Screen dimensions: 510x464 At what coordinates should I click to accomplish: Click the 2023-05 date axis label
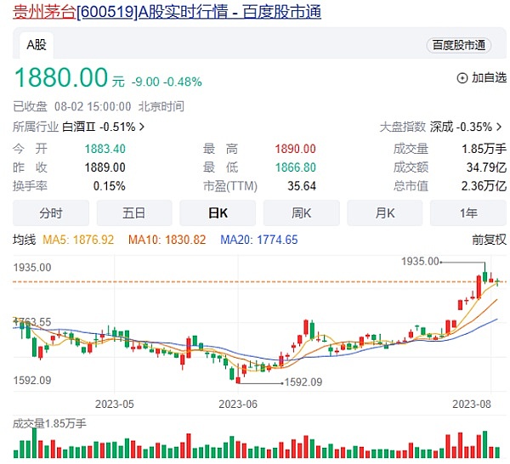coord(115,405)
